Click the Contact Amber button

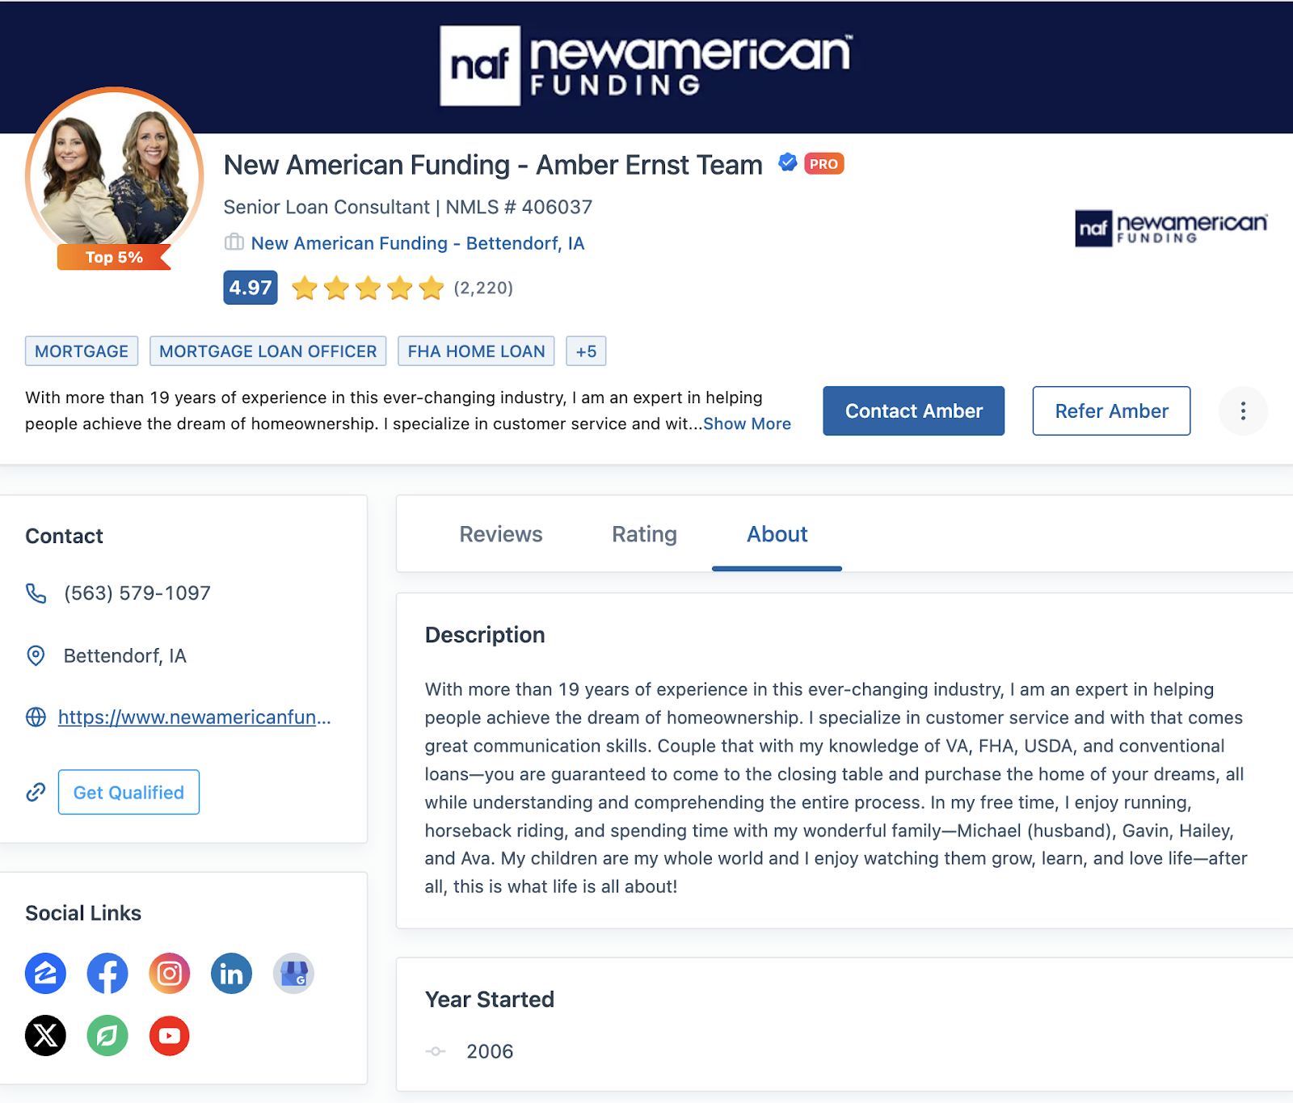tap(914, 410)
